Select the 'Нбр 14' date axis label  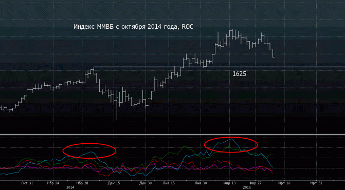(x=53, y=183)
